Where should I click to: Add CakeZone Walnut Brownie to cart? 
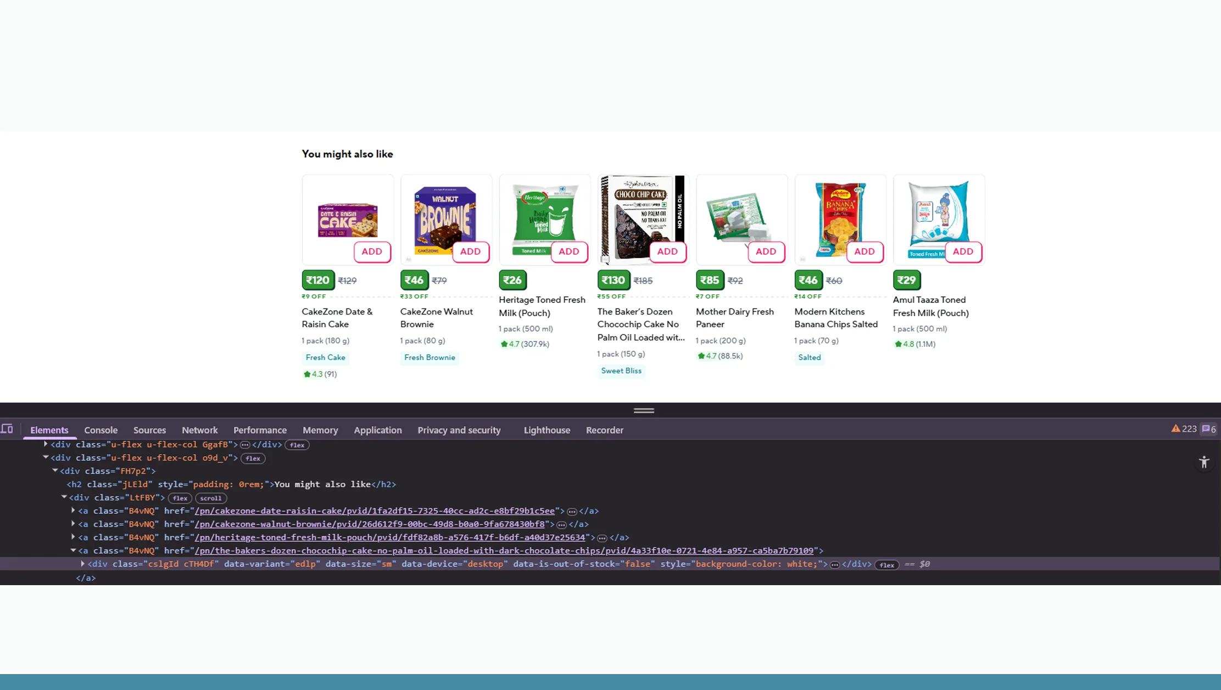(x=470, y=251)
